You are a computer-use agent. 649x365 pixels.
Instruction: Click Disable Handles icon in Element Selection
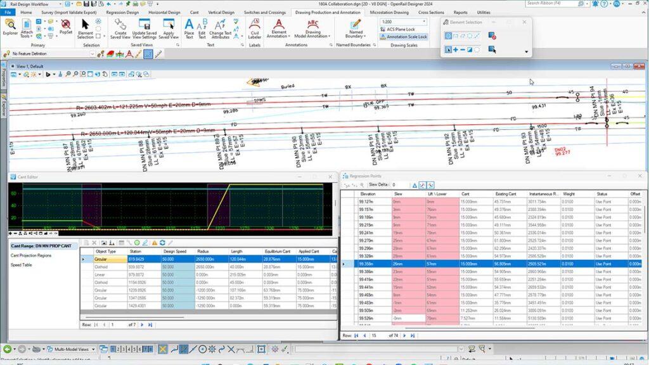[x=492, y=36]
